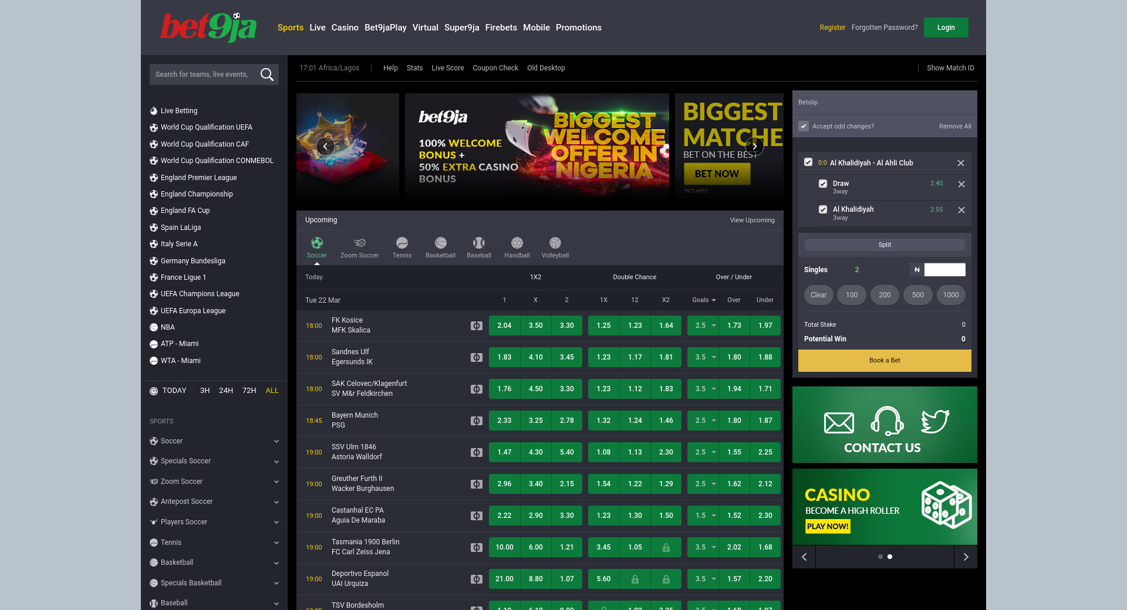
Task: Uncheck the Al Khalidiyah 3way checkbox
Action: pos(823,209)
